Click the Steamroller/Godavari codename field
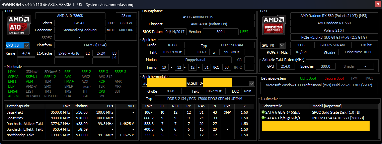The image size is (382, 144). [79, 30]
